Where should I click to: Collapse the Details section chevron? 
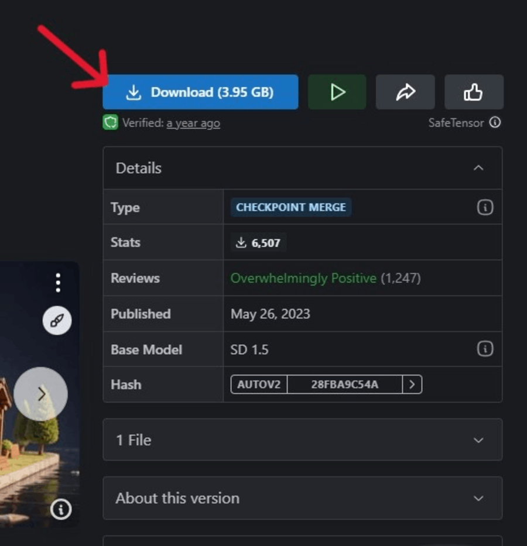pos(478,168)
